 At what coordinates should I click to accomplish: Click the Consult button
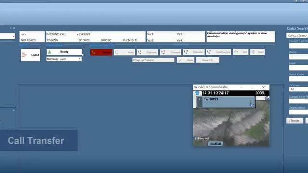pos(170,52)
